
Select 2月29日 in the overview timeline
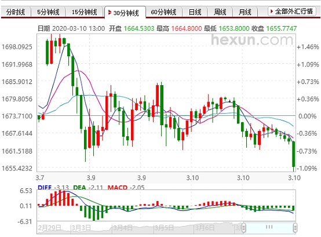49,228
